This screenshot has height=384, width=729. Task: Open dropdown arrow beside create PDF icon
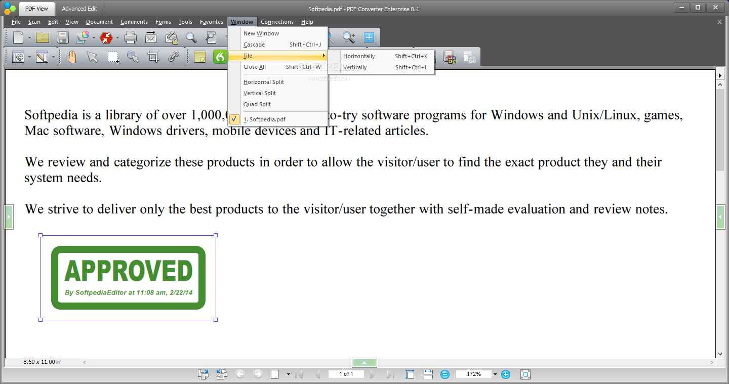click(94, 37)
